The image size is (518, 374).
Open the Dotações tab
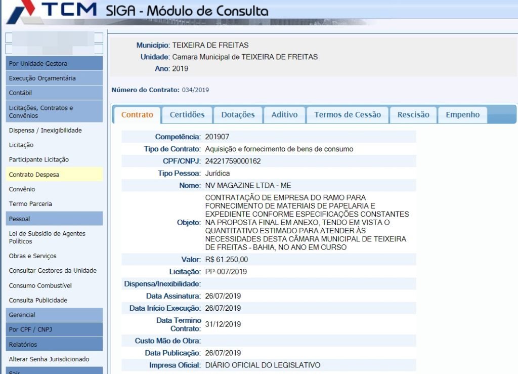[x=238, y=115]
